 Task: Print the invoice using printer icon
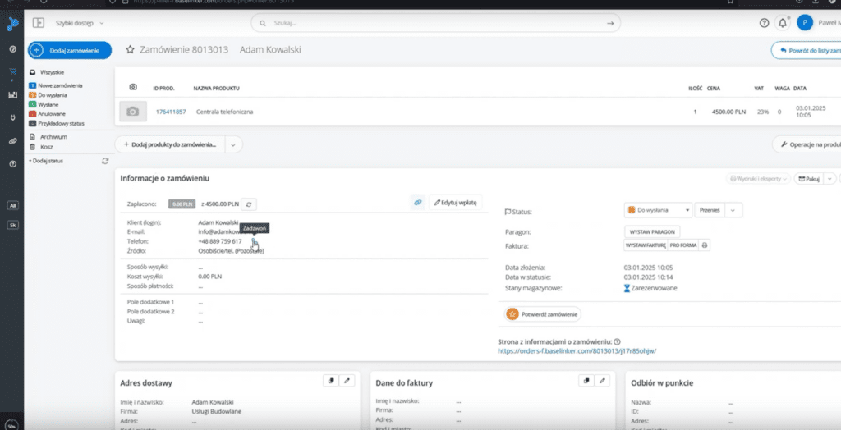pos(705,245)
